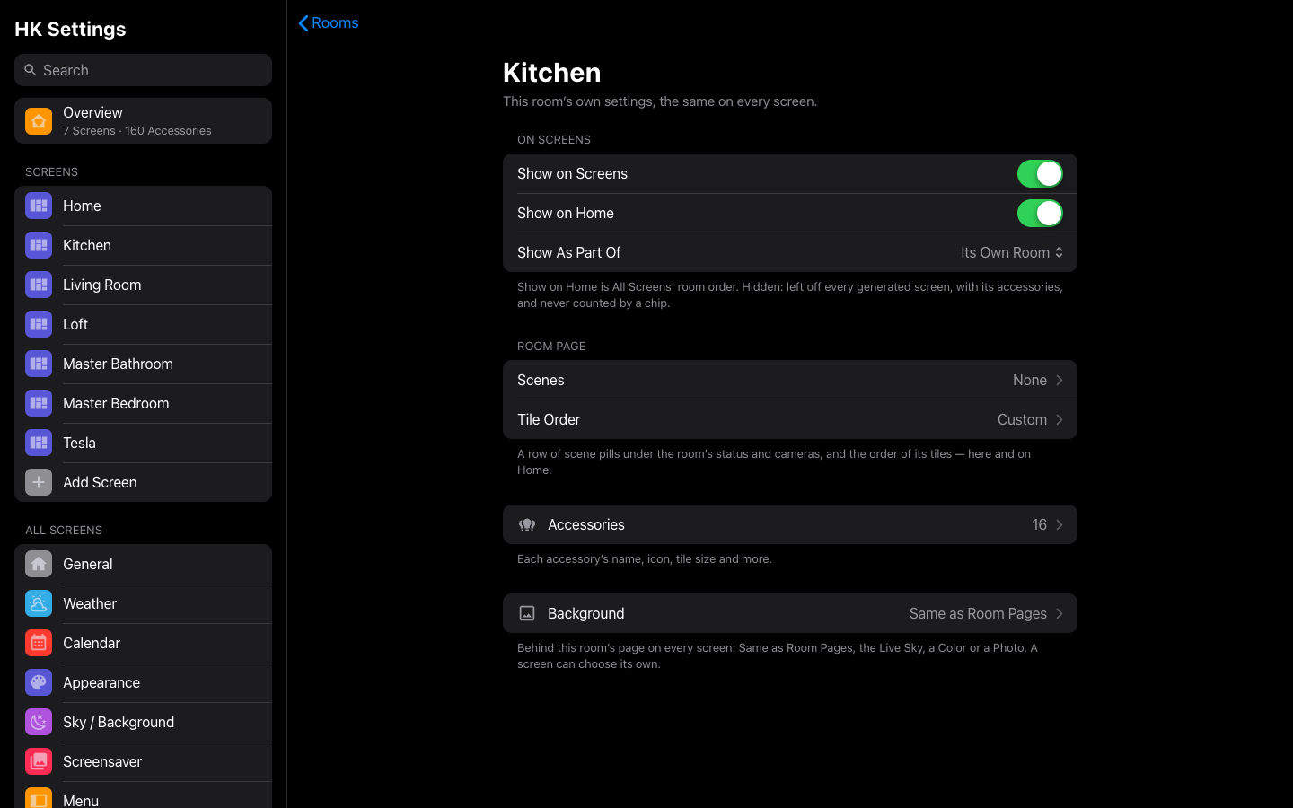Click the Add Screen button label
The width and height of the screenshot is (1293, 808).
pos(100,482)
